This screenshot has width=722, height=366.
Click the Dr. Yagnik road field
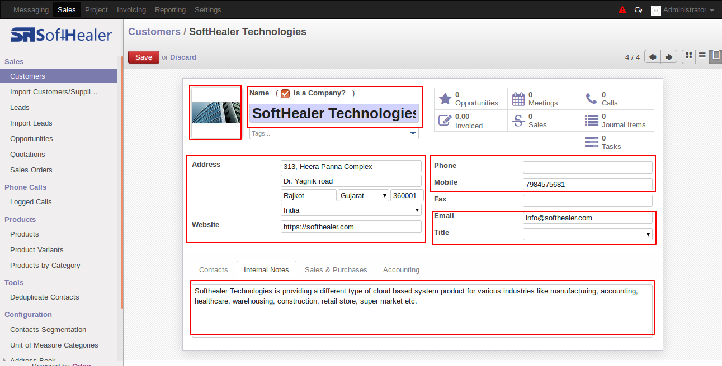351,181
